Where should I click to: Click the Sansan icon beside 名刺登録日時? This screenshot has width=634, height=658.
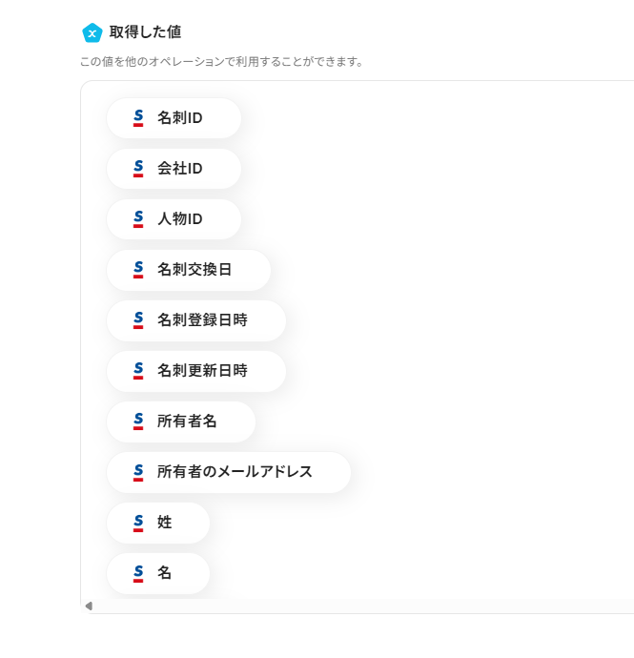point(138,320)
